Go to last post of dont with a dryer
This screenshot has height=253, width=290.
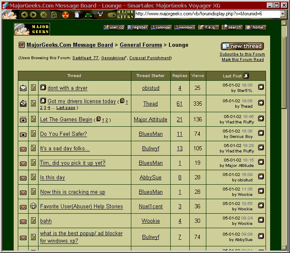point(261,87)
